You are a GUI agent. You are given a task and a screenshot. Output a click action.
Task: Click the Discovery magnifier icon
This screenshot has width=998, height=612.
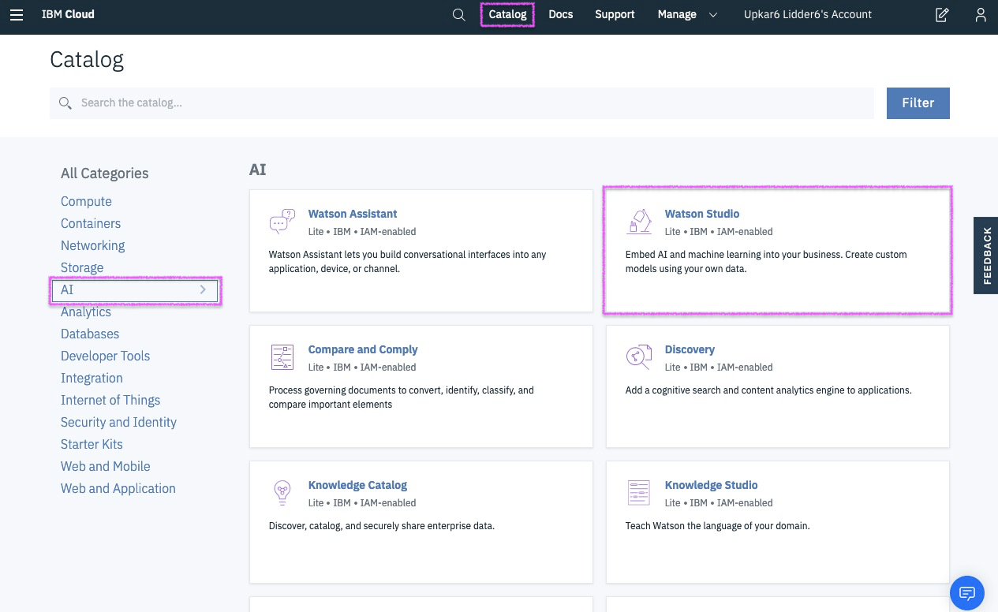pyautogui.click(x=639, y=357)
